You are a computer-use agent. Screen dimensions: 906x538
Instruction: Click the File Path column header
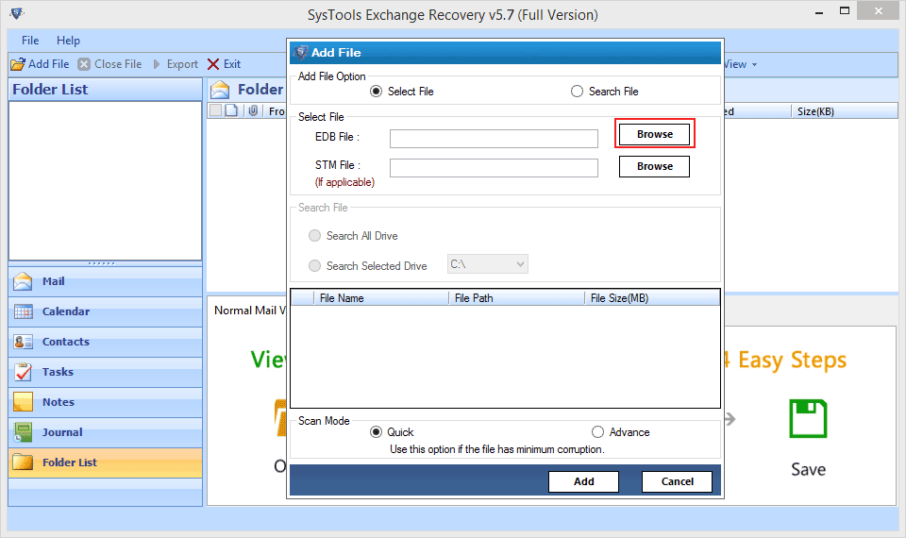click(x=517, y=298)
